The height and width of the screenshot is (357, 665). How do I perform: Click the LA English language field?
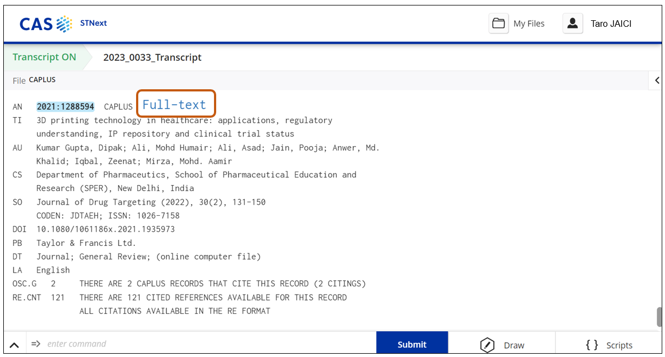click(41, 270)
